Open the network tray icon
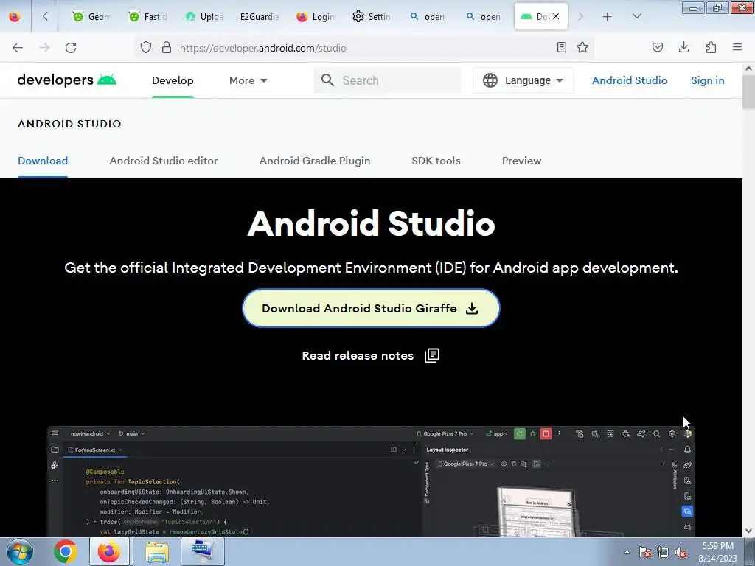Screen dimensions: 755x566 click(x=663, y=552)
